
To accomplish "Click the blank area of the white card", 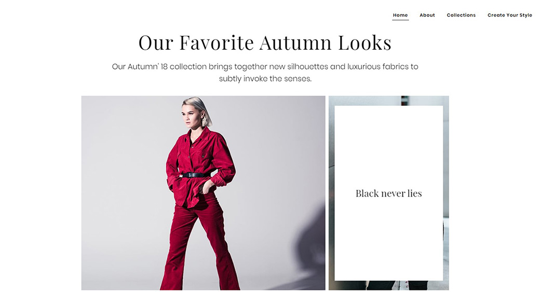I will click(388, 145).
